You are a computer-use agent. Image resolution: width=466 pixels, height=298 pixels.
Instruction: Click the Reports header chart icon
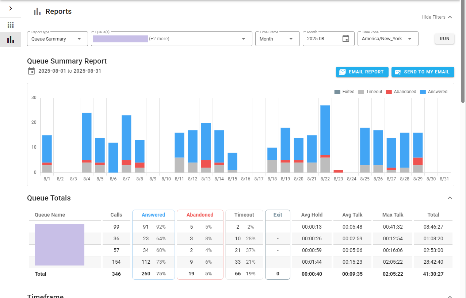[x=37, y=12]
